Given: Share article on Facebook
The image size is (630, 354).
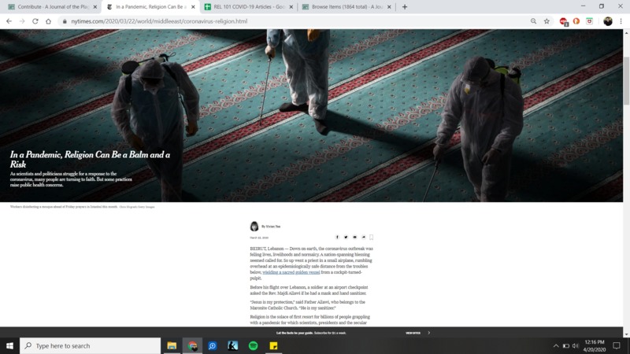Looking at the screenshot, I should point(337,237).
